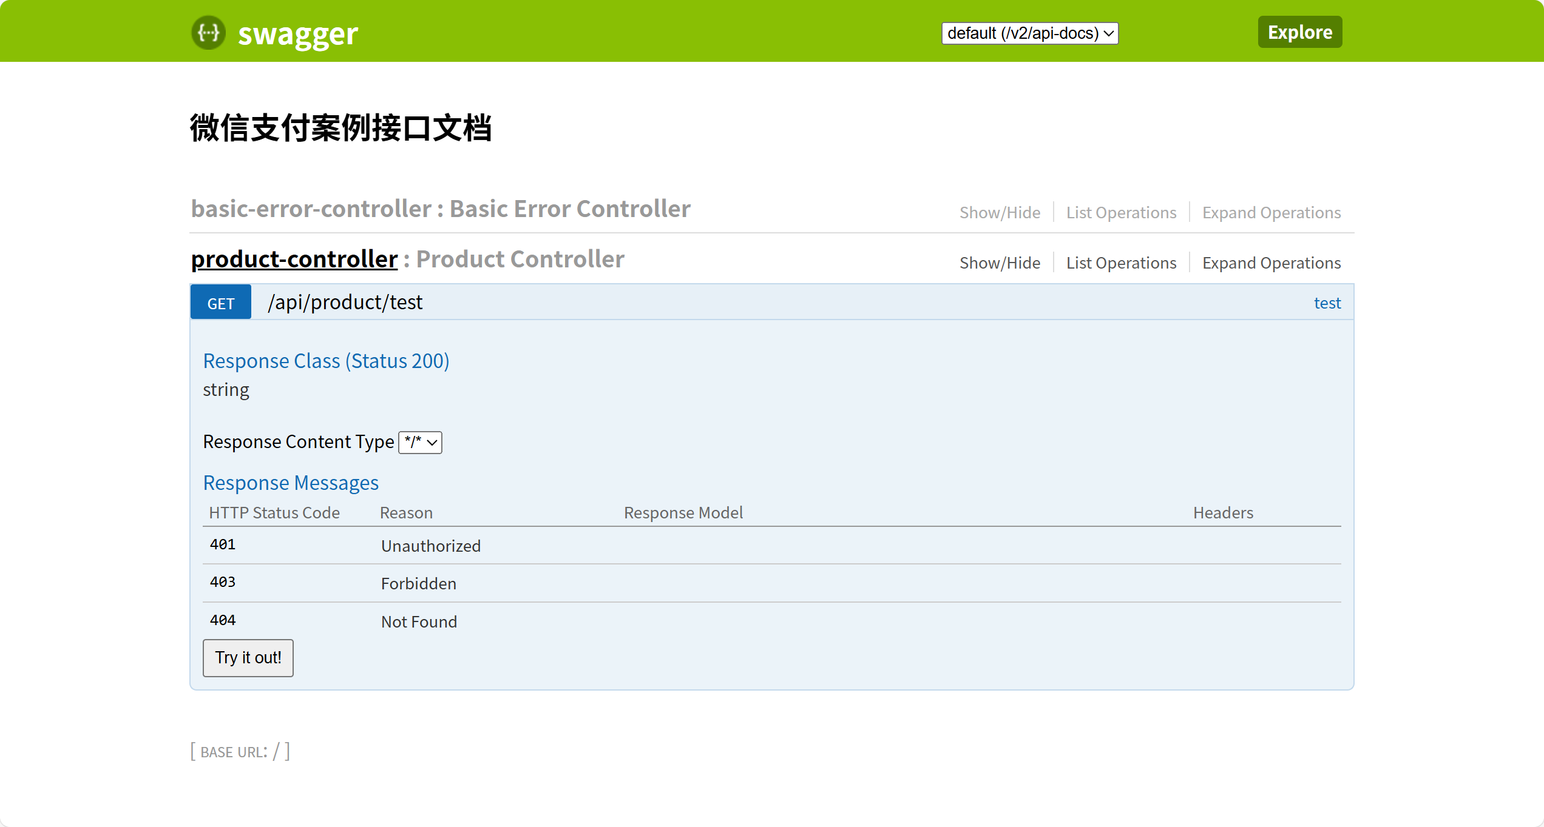Click the Swagger logo icon
Screen dimensions: 1544x827
[208, 33]
